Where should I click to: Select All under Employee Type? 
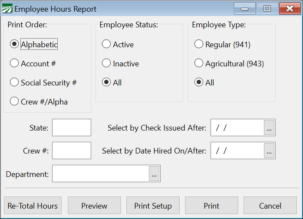click(x=199, y=82)
